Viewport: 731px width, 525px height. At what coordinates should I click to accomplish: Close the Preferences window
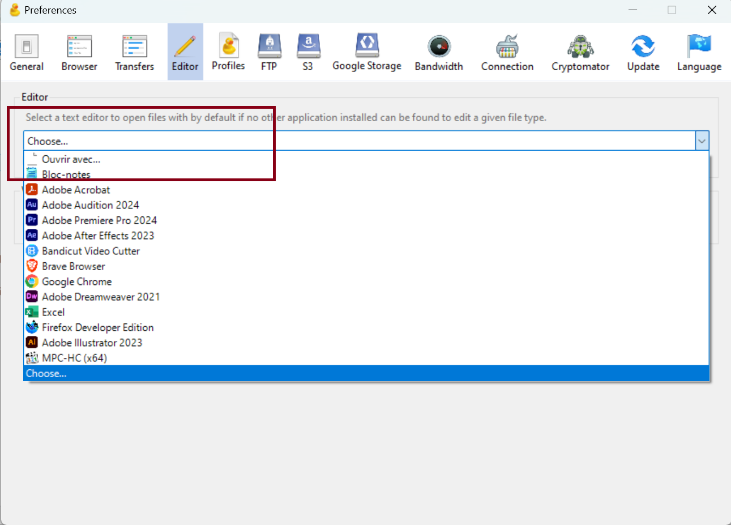pyautogui.click(x=712, y=10)
